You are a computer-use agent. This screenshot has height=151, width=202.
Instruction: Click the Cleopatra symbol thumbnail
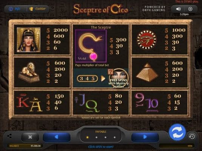[29, 40]
